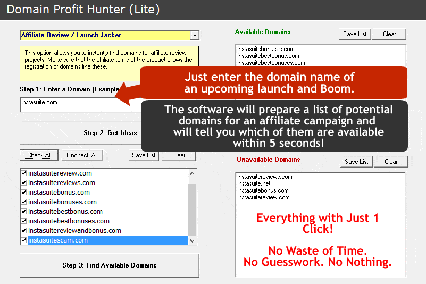Select instasuitebestbonus.com row text in ideas list
Screen dimensions: 426x284
(65, 212)
